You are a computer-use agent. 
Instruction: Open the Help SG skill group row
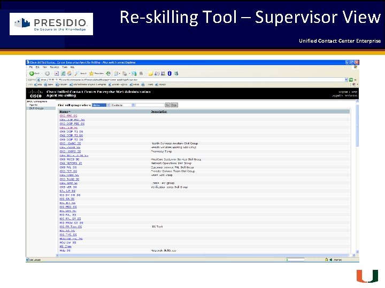tap(65, 251)
